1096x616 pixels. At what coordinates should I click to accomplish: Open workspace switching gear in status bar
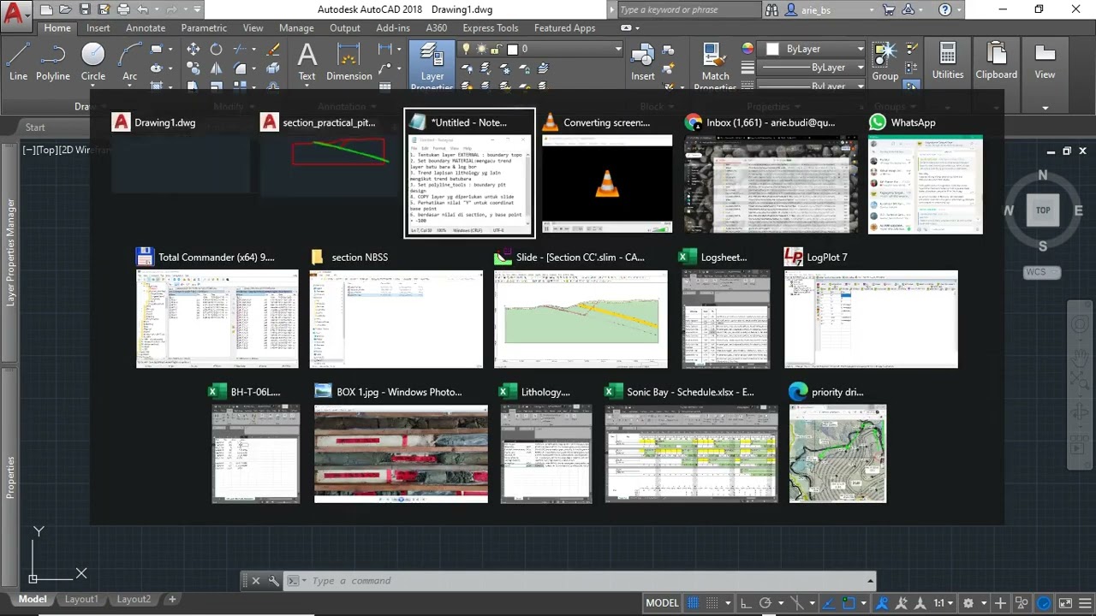(969, 603)
